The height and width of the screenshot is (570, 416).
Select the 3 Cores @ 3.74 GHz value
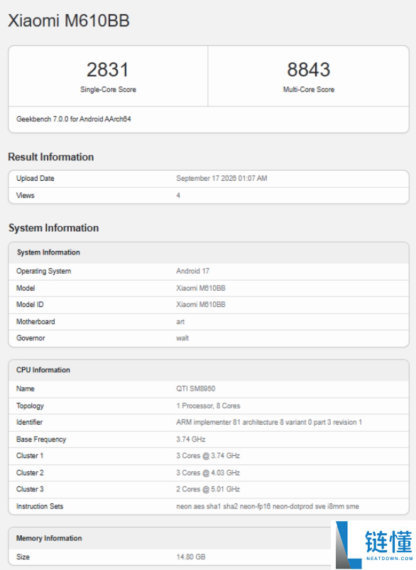tap(208, 456)
